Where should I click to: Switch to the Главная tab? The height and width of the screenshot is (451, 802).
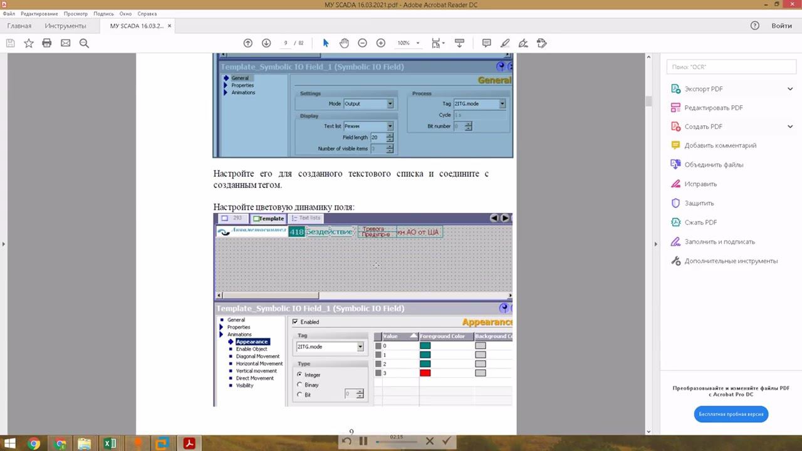point(19,26)
